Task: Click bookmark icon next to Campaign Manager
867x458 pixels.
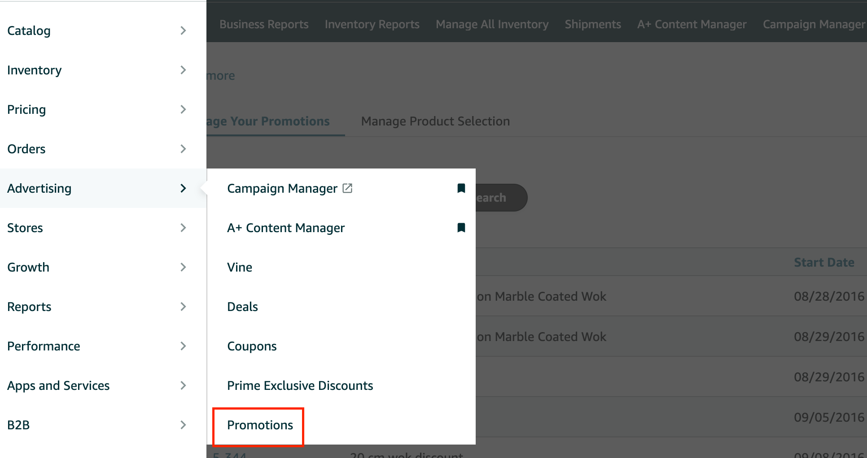Action: click(x=461, y=188)
